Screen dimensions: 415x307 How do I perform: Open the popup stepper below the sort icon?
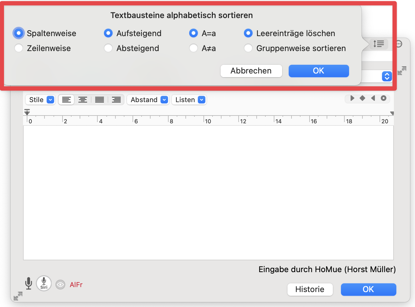387,76
